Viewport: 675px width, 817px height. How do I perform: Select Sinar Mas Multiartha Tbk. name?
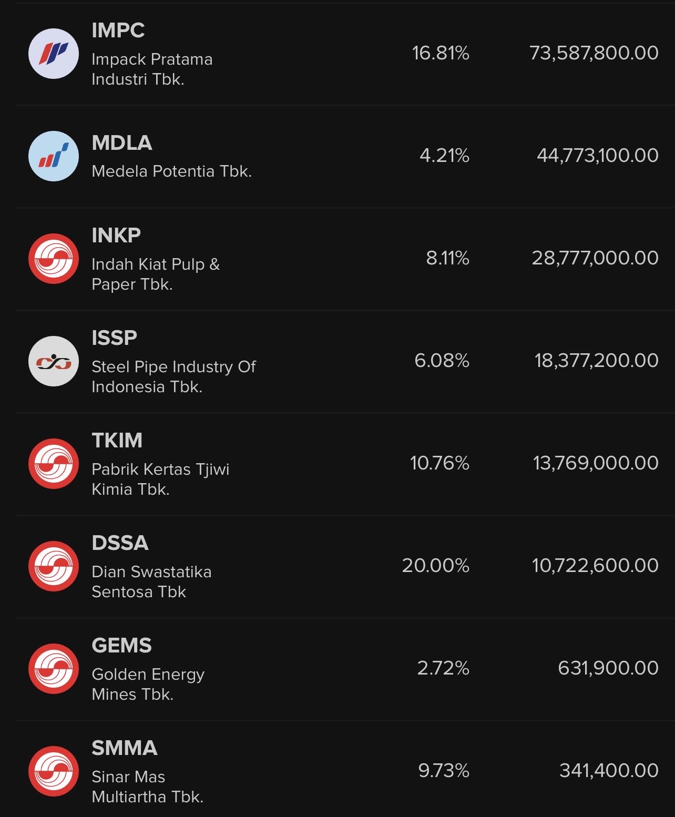[147, 787]
